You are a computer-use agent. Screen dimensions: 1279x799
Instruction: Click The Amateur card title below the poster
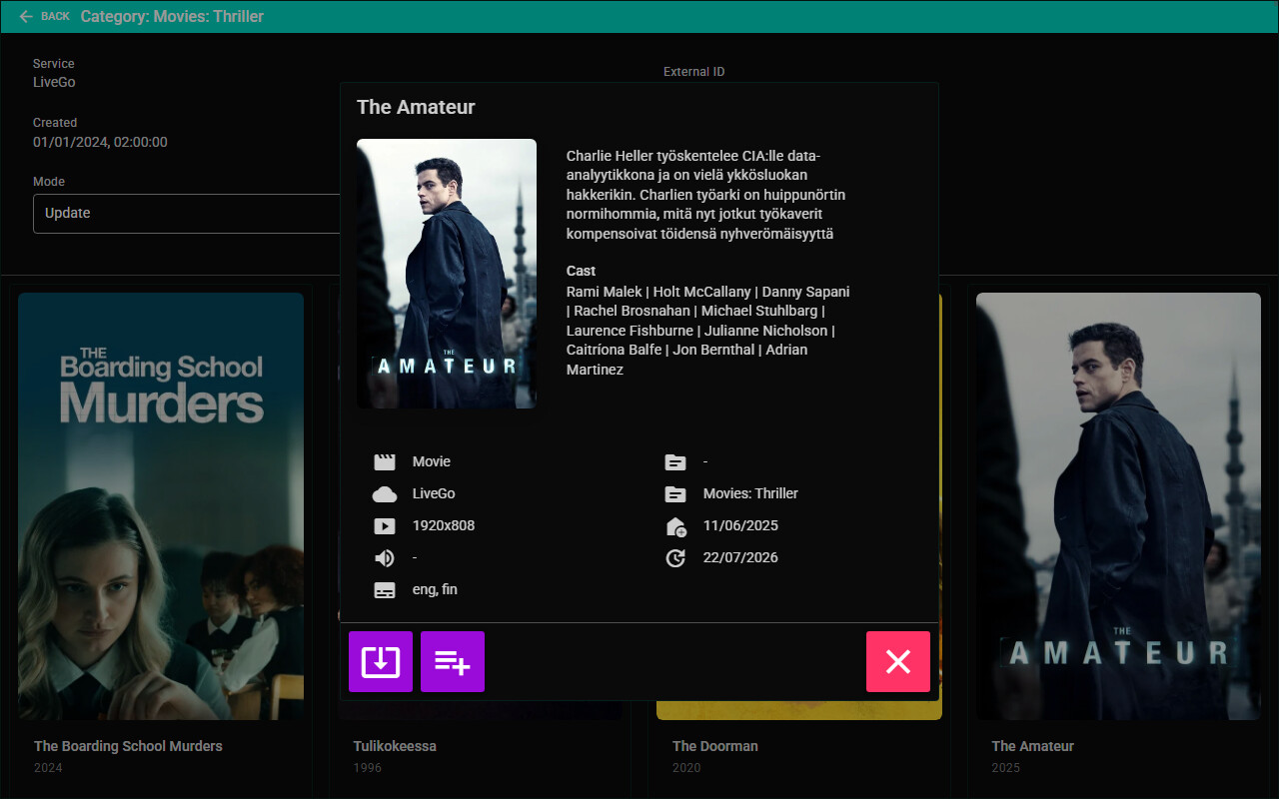(x=1033, y=746)
